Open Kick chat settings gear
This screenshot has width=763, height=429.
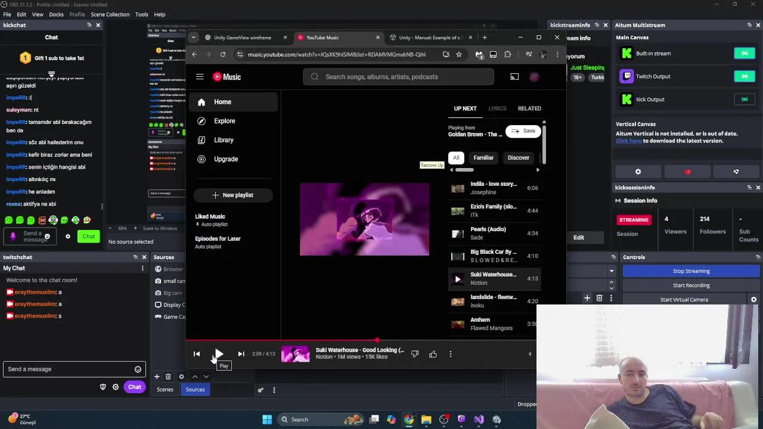[68, 237]
